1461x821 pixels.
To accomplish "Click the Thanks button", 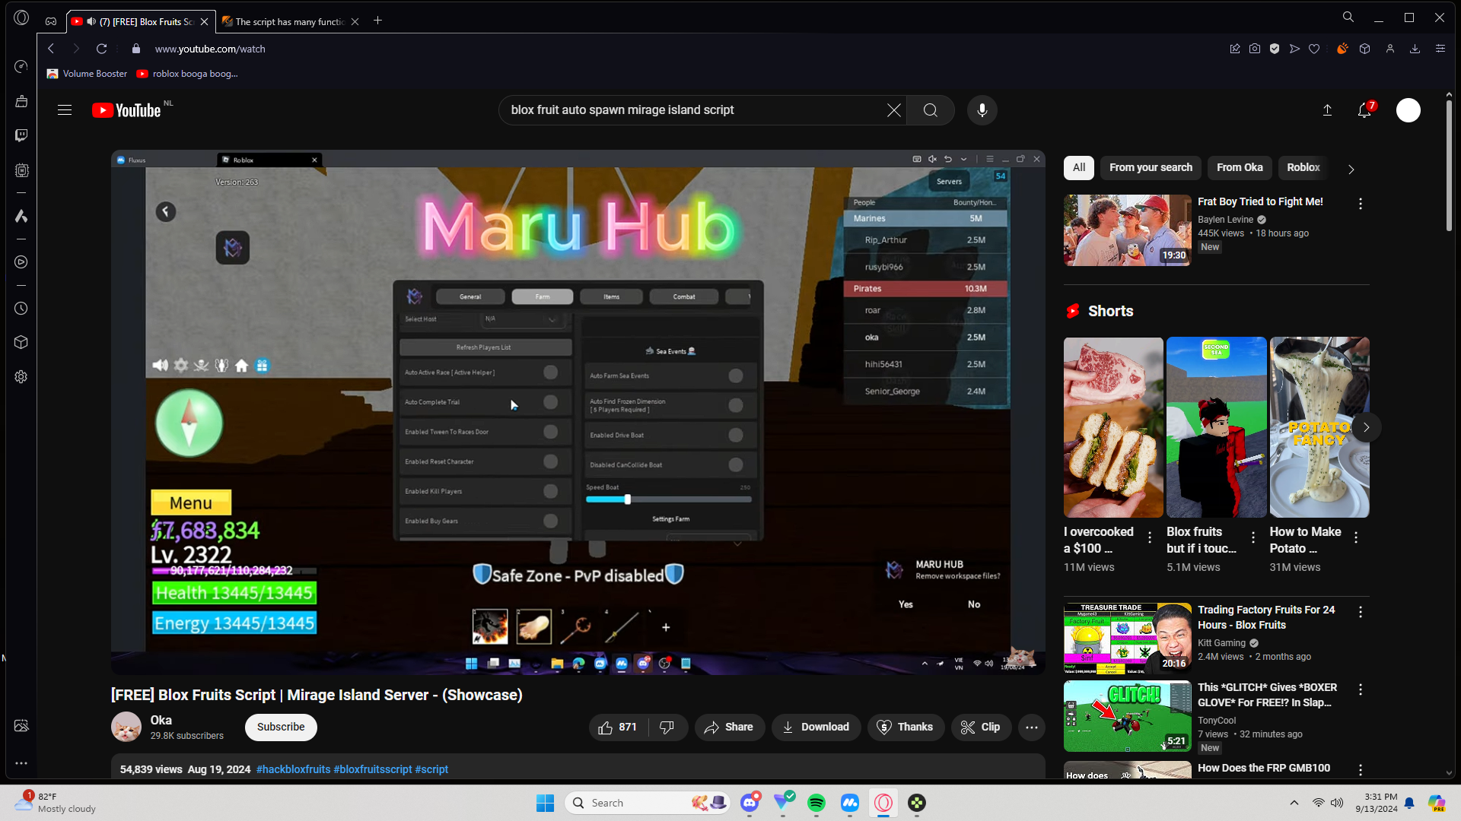I will tap(906, 727).
